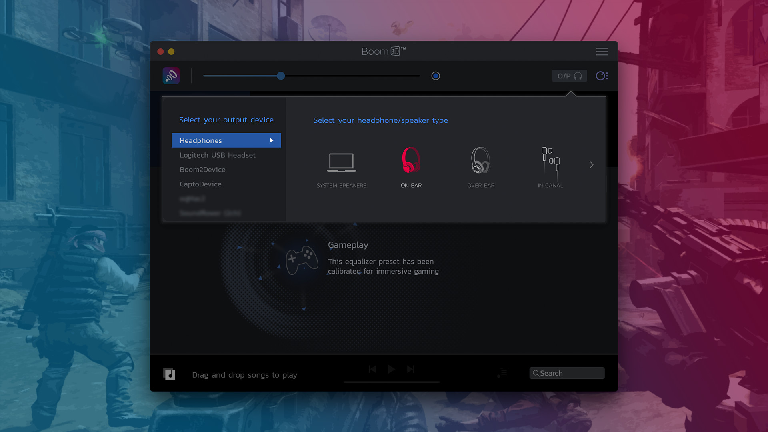Screen dimensions: 768x432
Task: Choose the On Ear headphone type
Action: point(411,160)
